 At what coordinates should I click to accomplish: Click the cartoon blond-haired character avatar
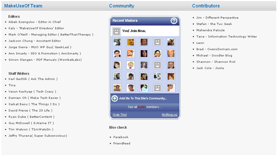130,65
